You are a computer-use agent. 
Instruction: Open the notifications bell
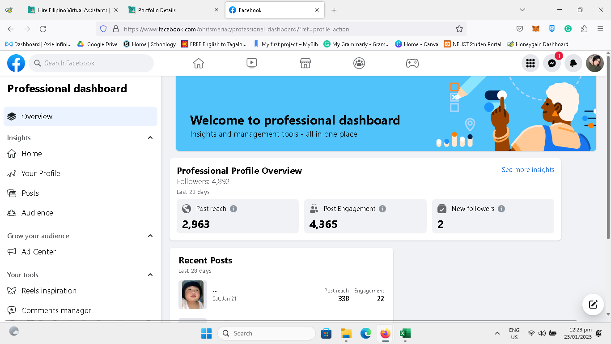click(x=573, y=63)
